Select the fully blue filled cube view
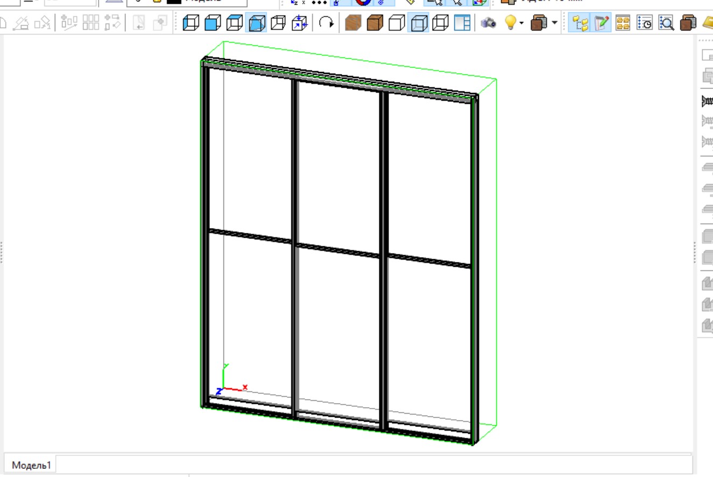 [x=213, y=23]
